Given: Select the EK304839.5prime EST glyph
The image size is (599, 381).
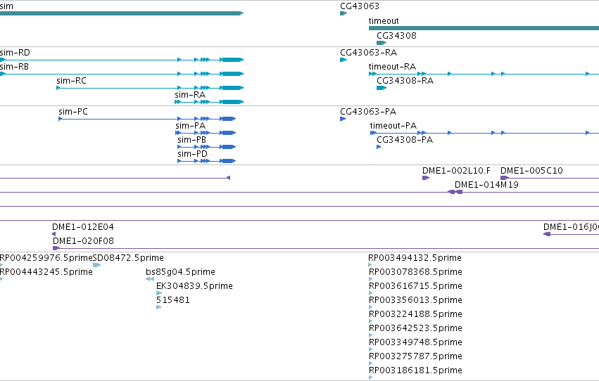Looking at the screenshot, I should coord(159,293).
